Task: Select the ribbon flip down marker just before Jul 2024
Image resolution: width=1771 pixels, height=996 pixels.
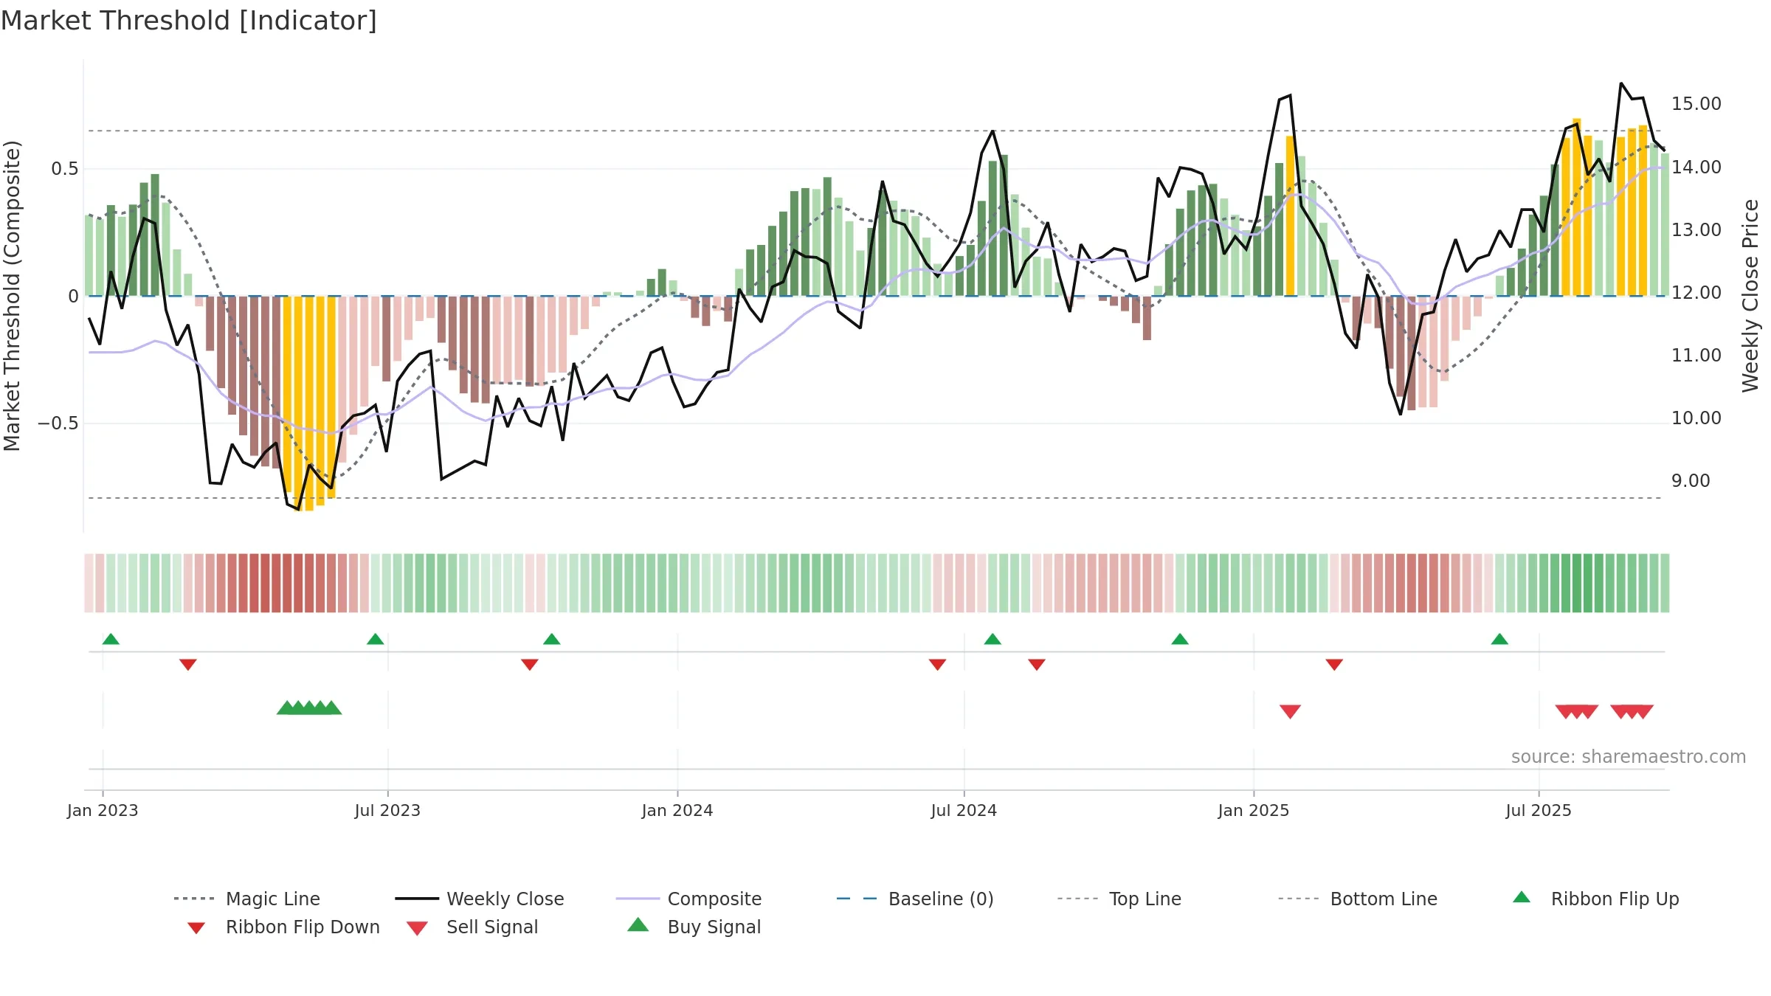Action: [938, 664]
